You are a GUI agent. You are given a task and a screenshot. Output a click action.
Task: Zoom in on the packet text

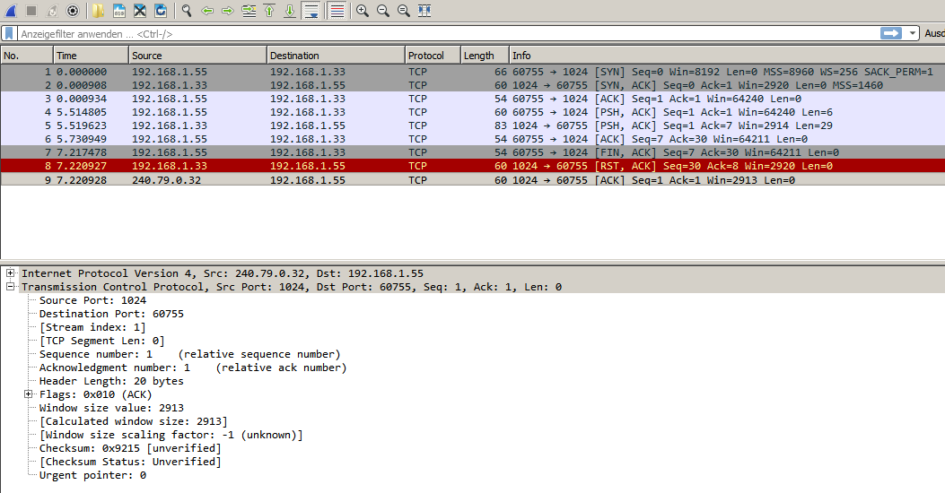(x=363, y=11)
